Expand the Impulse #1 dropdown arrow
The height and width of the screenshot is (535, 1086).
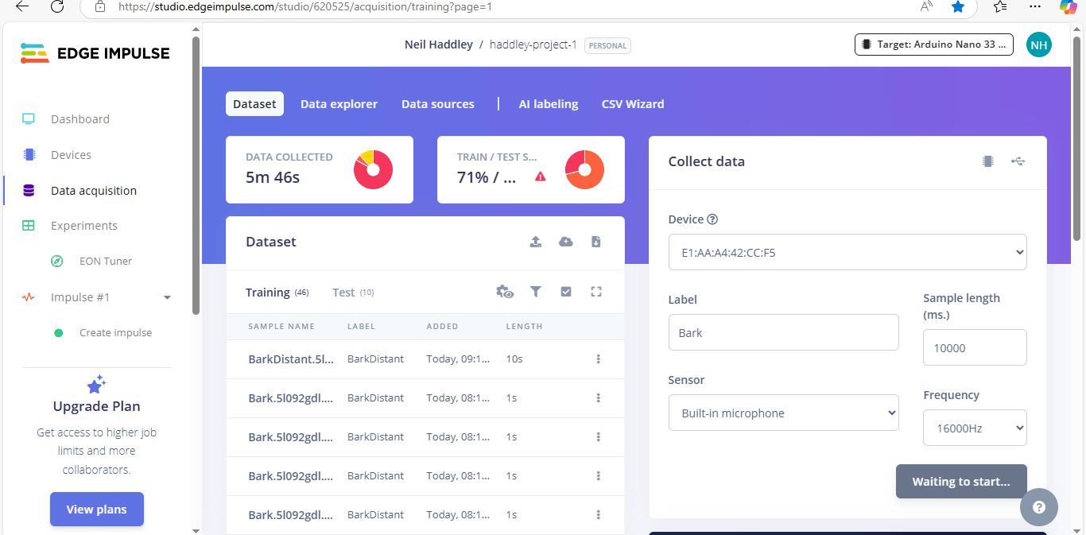167,297
